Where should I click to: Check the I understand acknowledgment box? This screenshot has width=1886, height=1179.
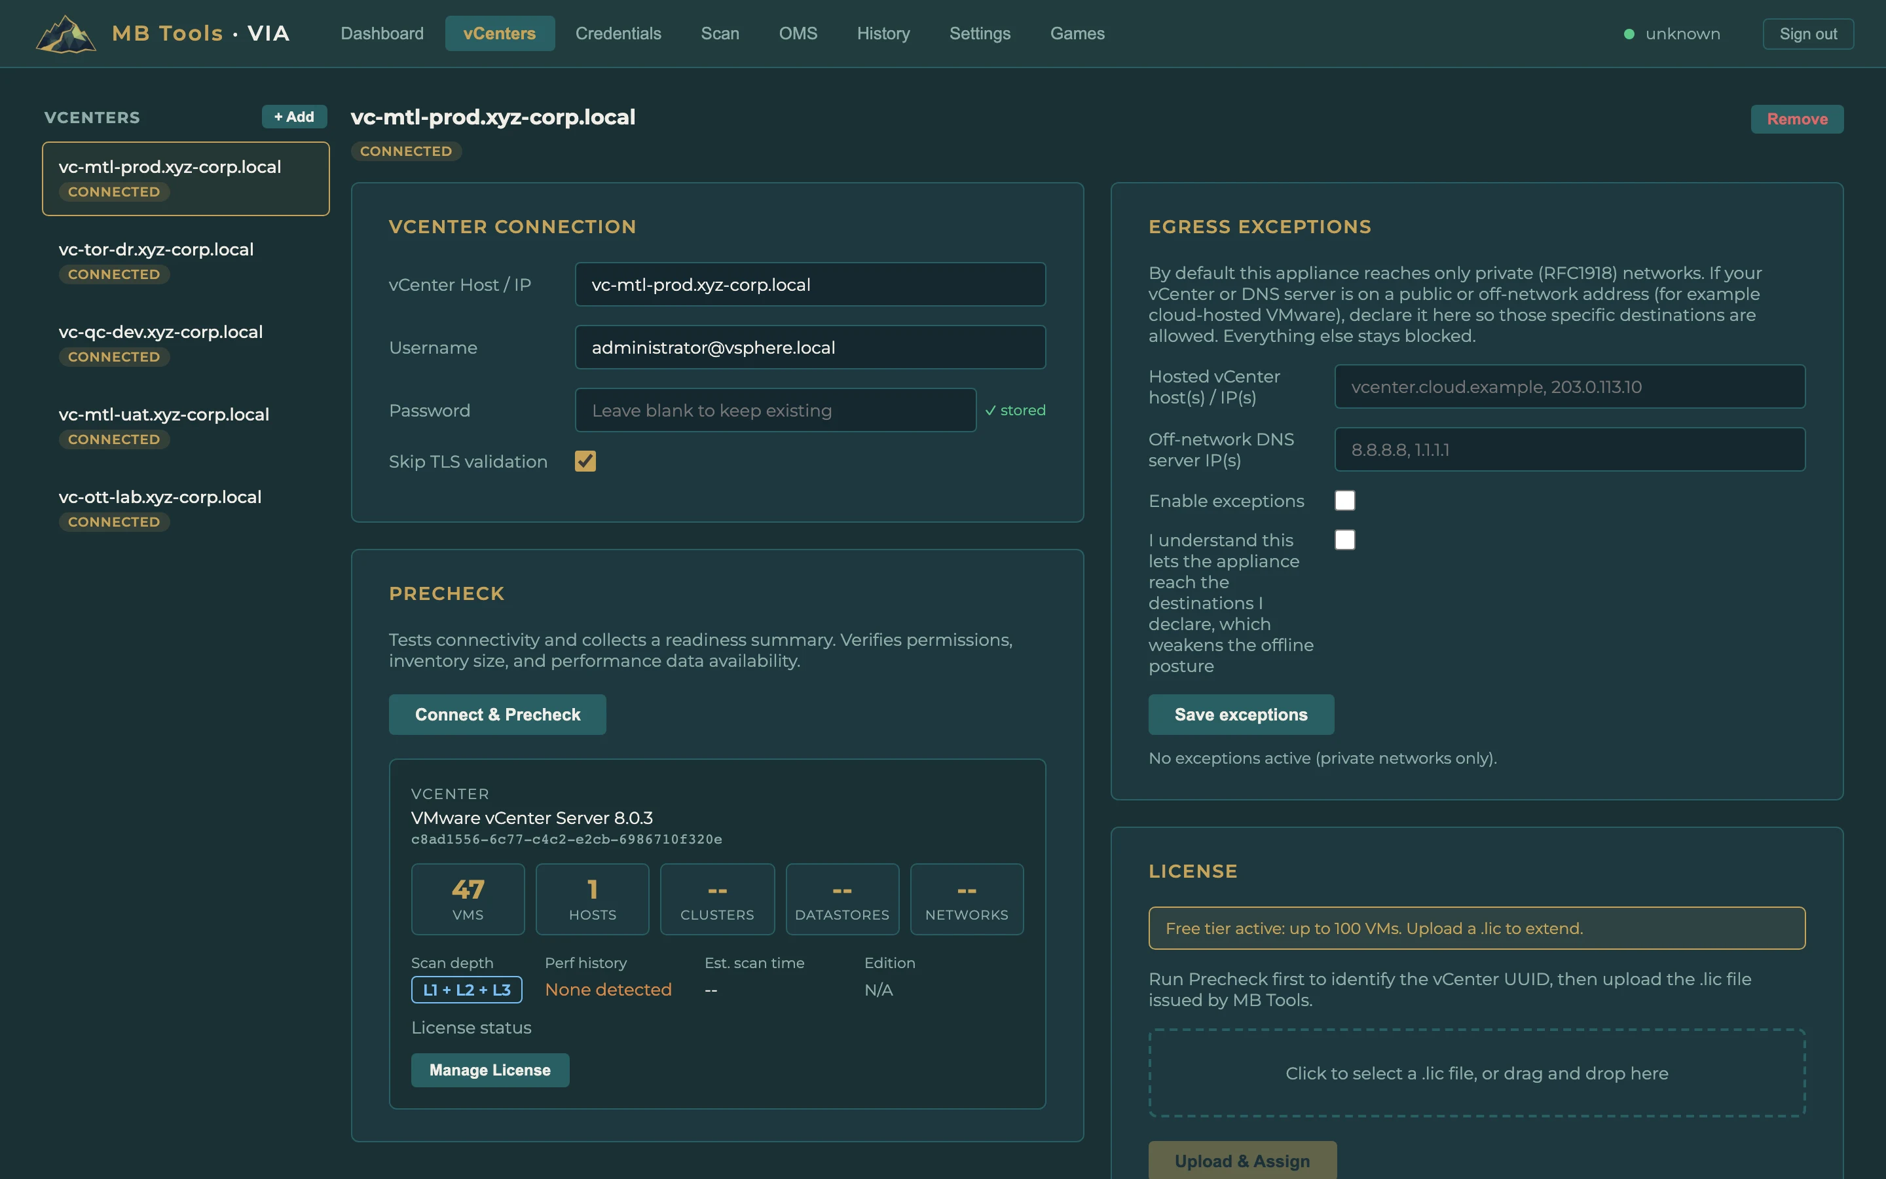tap(1345, 540)
